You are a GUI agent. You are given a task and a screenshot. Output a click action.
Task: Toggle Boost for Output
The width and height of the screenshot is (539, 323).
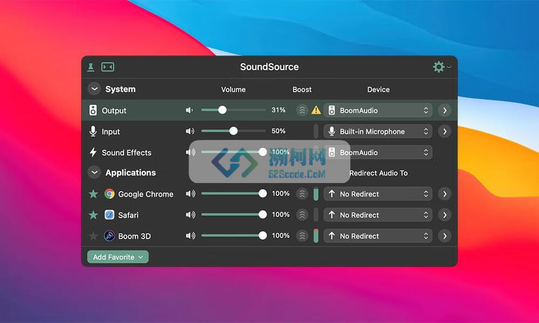(302, 110)
